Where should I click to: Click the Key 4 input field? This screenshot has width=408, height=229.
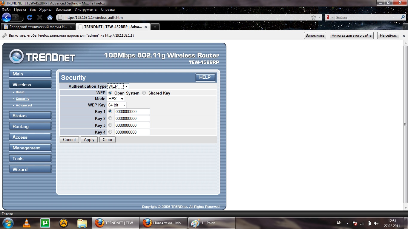pos(132,132)
